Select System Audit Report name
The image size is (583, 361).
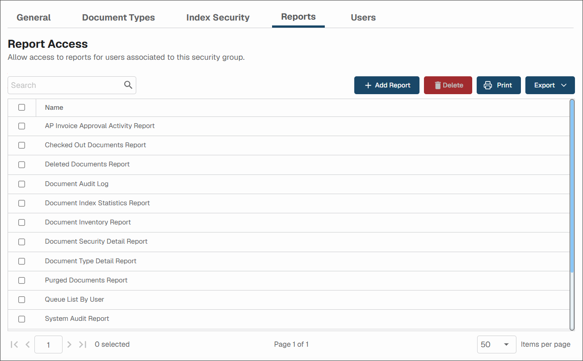tap(77, 319)
